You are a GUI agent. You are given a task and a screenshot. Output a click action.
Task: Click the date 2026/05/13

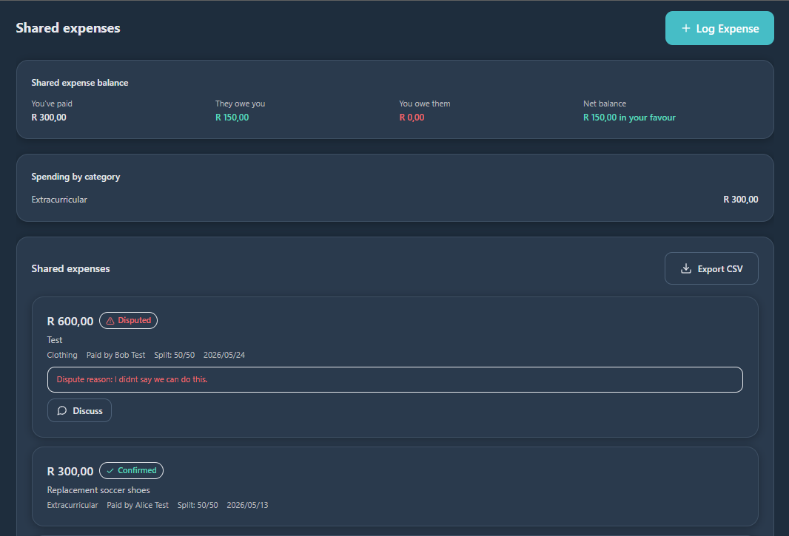(247, 505)
